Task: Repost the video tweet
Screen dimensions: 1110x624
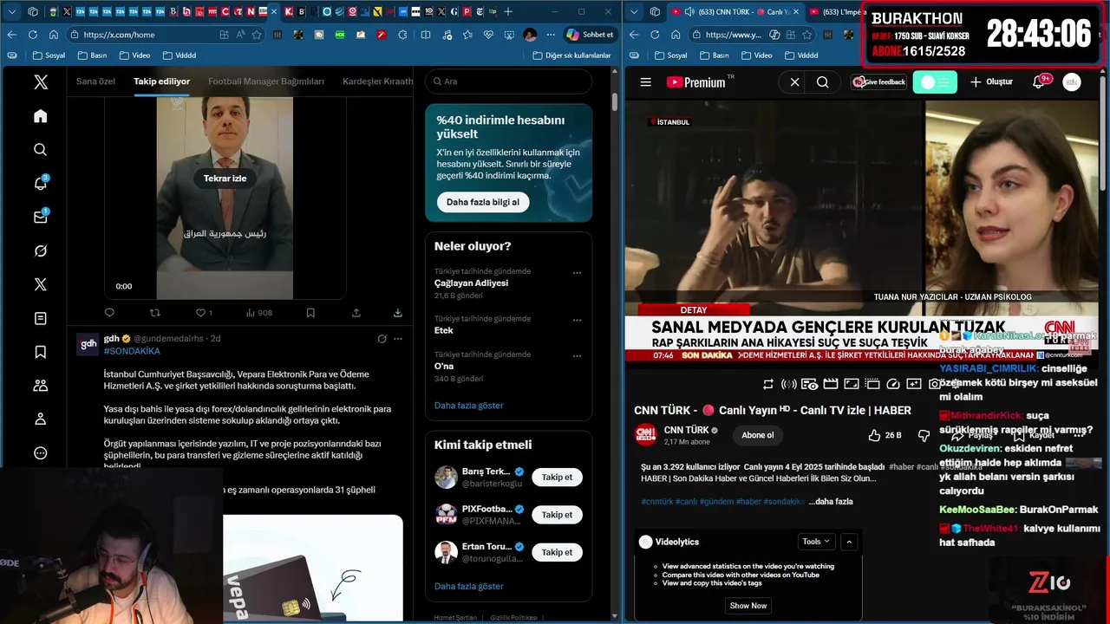Action: (155, 313)
